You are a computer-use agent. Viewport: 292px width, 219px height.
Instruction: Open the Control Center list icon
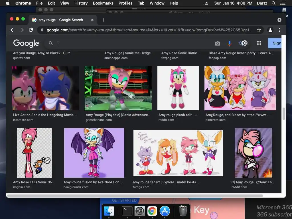point(283,3)
